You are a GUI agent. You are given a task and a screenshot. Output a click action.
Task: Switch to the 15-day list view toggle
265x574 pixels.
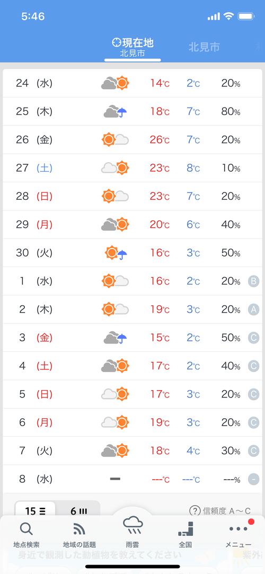[35, 511]
